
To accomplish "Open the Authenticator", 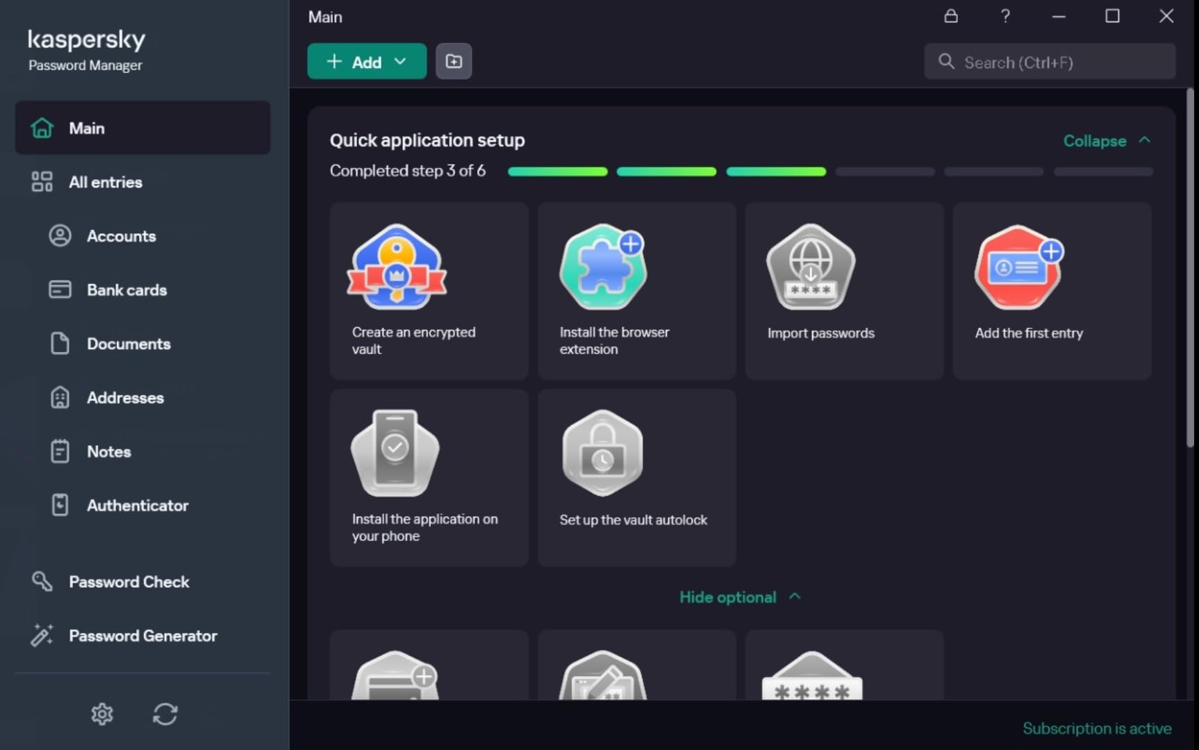I will tap(138, 505).
